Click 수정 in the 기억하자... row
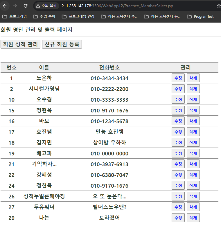Screen dimensions: 221x226 tap(178, 164)
